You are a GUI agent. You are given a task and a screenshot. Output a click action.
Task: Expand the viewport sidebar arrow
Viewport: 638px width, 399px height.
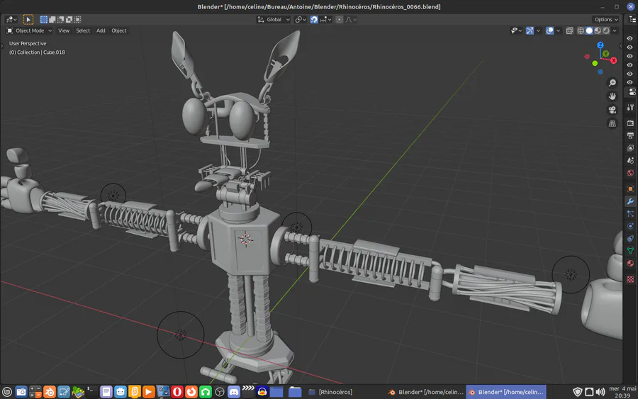tap(620, 46)
